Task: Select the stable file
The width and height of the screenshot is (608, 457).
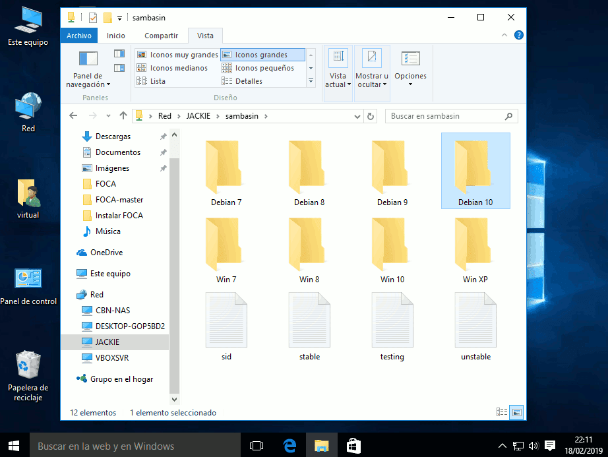Action: click(309, 327)
